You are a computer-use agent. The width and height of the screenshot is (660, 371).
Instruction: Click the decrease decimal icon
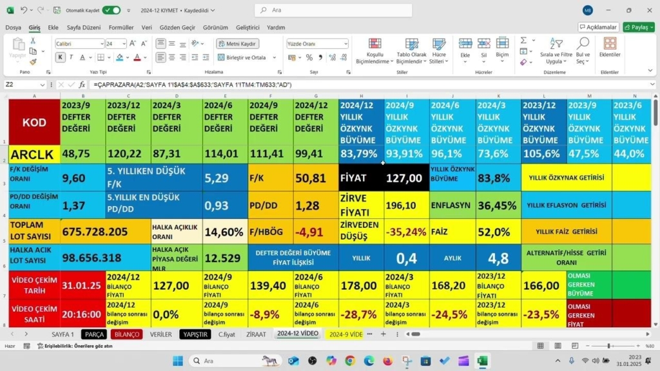click(344, 57)
